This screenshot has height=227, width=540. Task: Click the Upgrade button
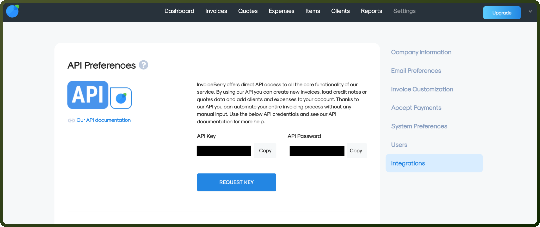click(x=502, y=13)
